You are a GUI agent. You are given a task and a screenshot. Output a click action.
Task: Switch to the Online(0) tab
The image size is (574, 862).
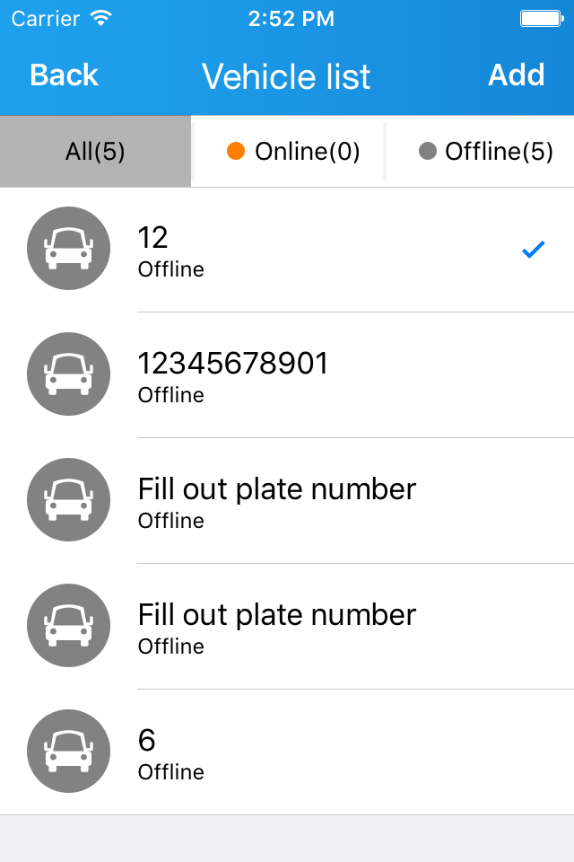point(289,151)
